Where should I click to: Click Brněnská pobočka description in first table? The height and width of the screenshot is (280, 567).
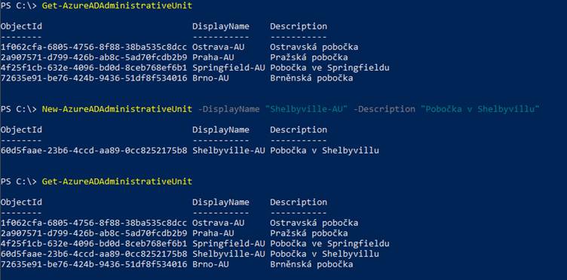(x=311, y=78)
